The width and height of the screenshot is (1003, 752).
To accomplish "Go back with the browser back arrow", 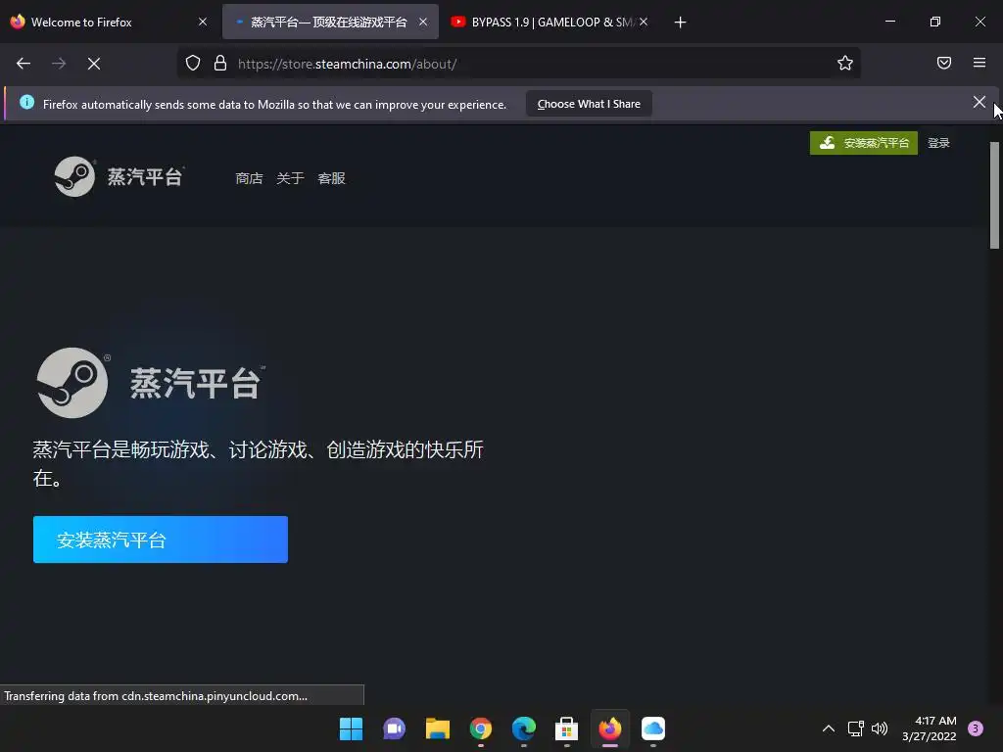I will click(24, 64).
